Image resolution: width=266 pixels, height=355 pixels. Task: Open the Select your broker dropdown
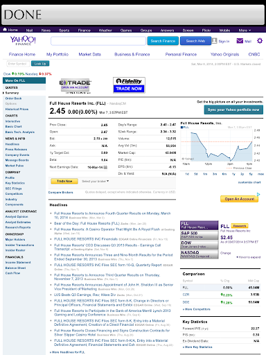[95, 181]
